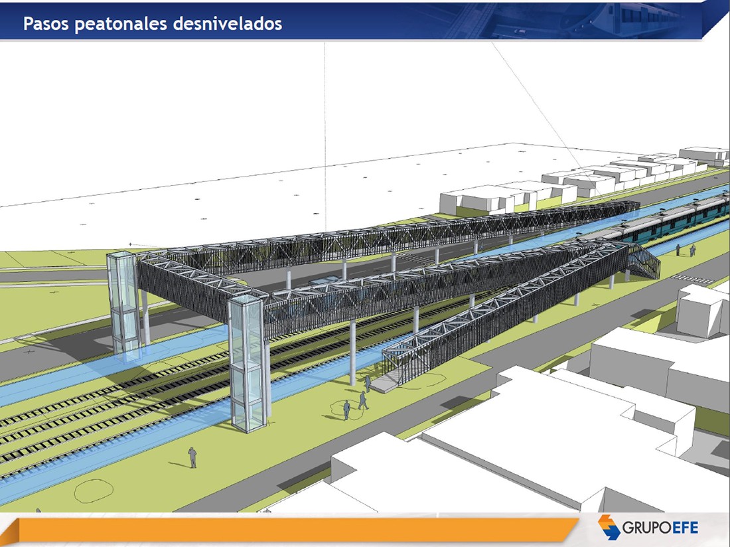730x547 pixels.
Task: Click the staircase at the bridge's far right end
Action: click(642, 263)
